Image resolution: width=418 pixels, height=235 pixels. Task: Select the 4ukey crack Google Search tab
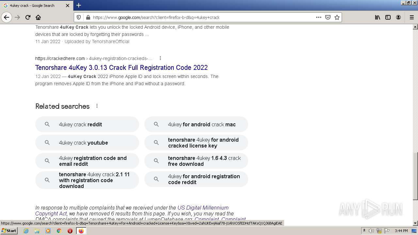(x=36, y=6)
